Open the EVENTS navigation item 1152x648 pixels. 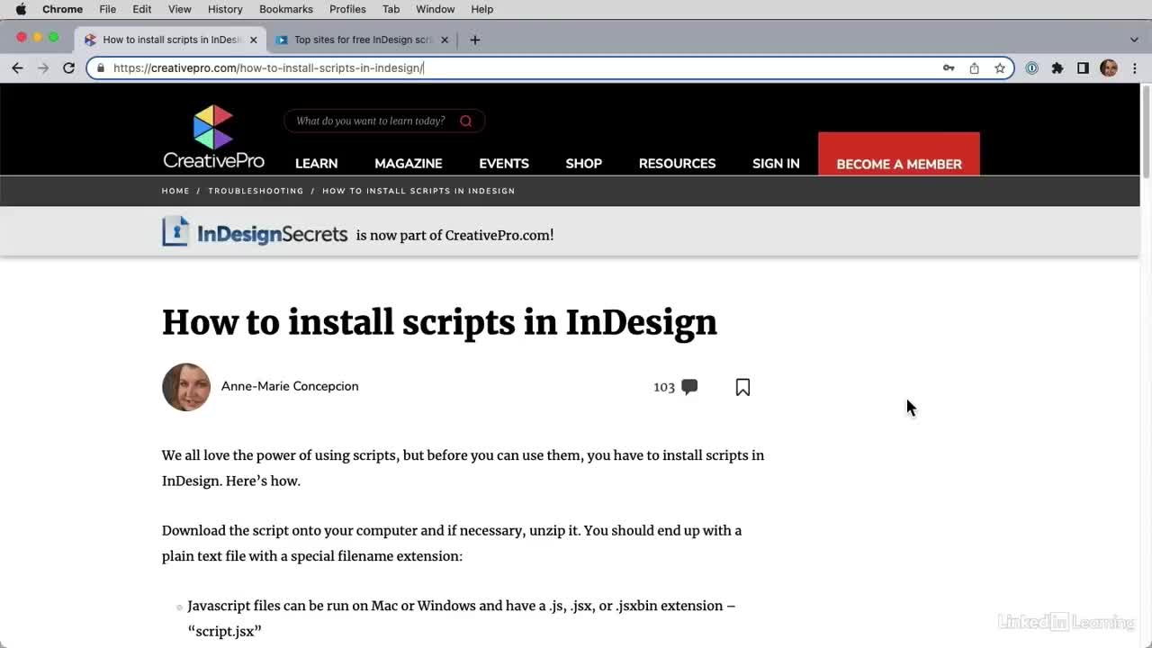504,164
